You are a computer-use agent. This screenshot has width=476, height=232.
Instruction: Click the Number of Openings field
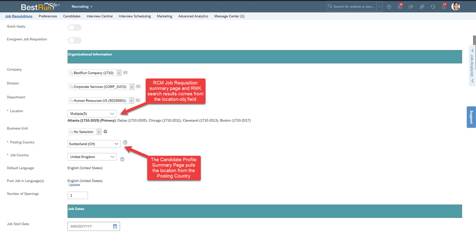click(78, 196)
